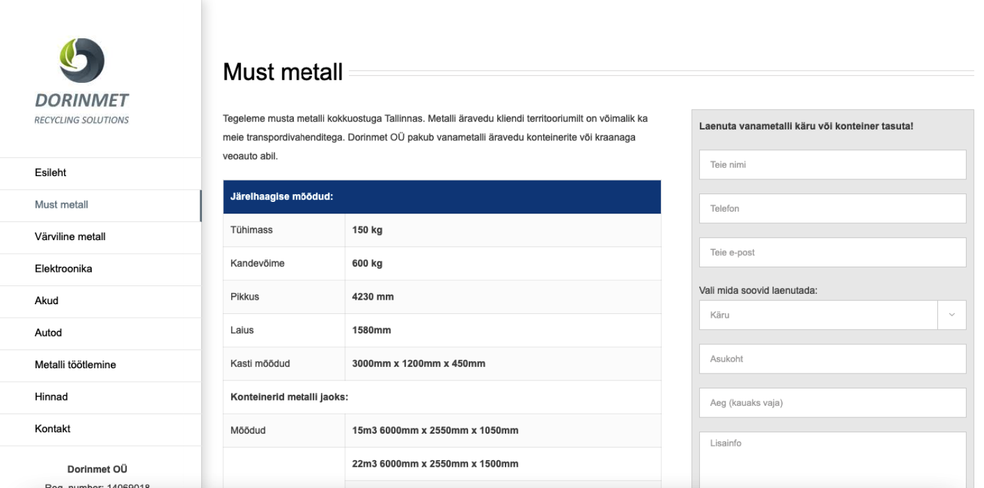Click the Dorinmet logo icon
The width and height of the screenshot is (984, 488).
pos(82,60)
